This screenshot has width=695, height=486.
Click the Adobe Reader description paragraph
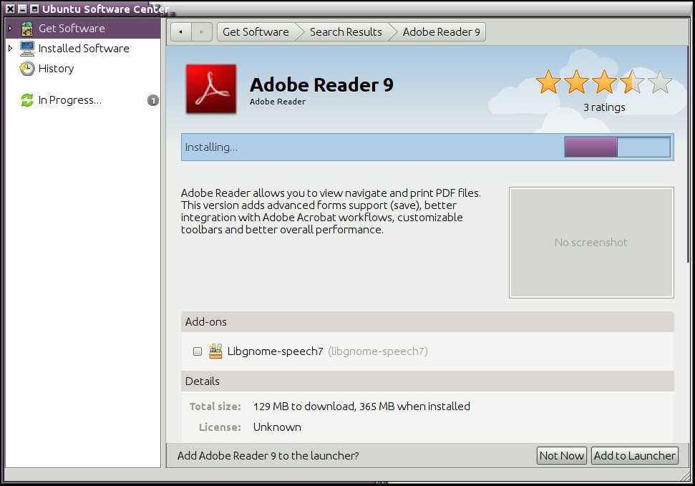(331, 212)
